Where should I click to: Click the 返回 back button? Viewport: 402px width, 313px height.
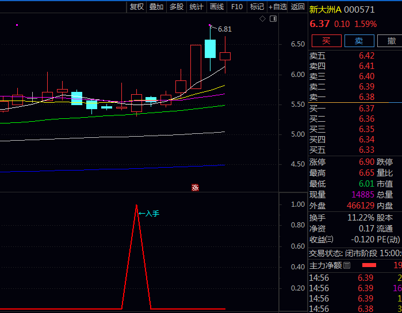(x=297, y=7)
